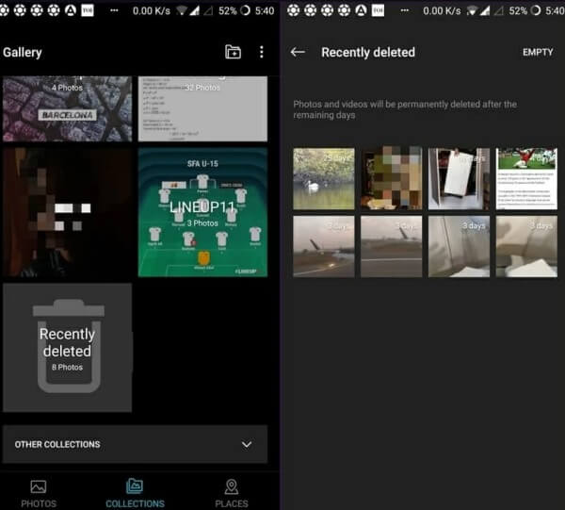
Task: Open the three-dot overflow menu
Action: pyautogui.click(x=262, y=52)
